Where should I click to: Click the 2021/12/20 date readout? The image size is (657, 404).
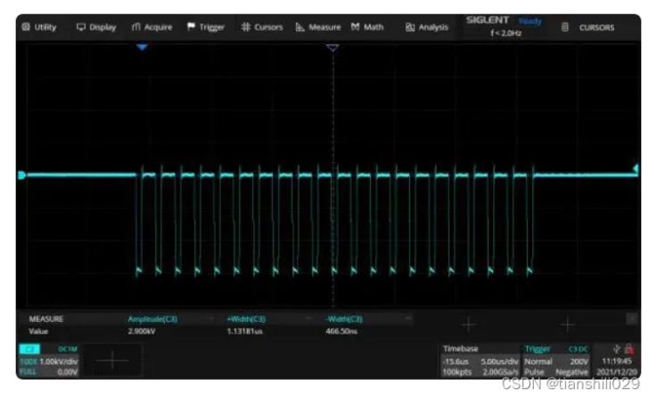tap(617, 372)
